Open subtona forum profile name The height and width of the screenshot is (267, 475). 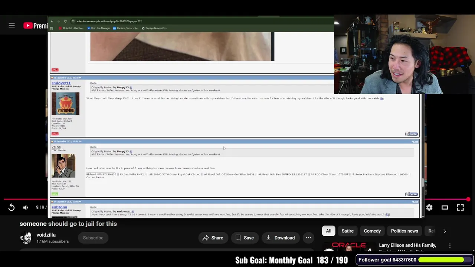tap(59, 207)
